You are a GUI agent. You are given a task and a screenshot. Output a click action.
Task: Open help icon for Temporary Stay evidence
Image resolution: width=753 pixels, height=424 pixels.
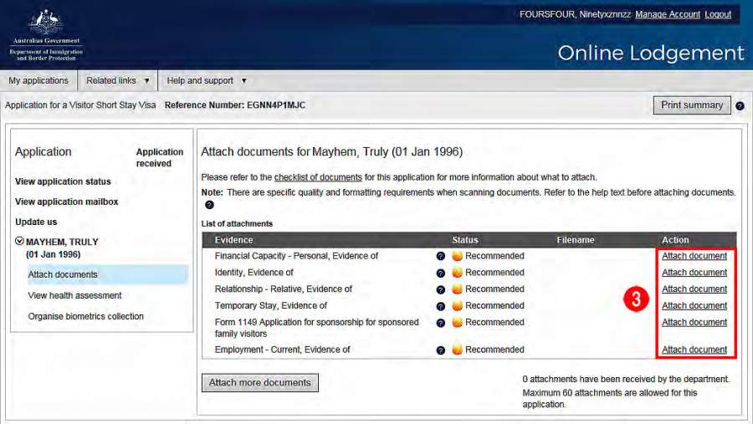pos(440,306)
